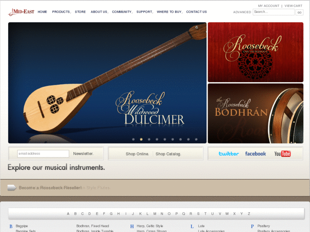Click the arrow icon beside Become a Roosebeck Reseller

pos(12,188)
